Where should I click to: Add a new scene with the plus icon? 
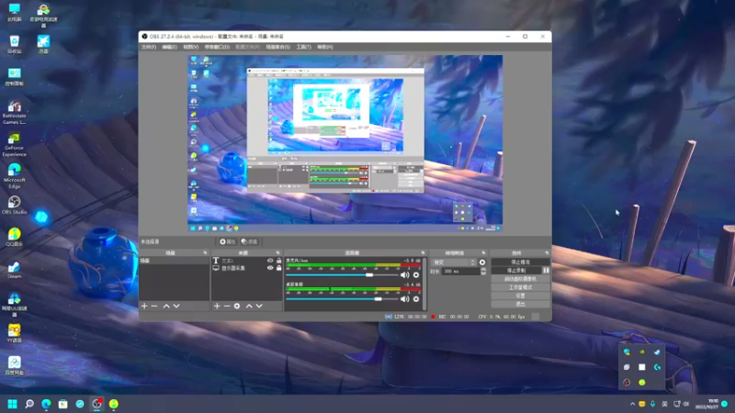144,306
